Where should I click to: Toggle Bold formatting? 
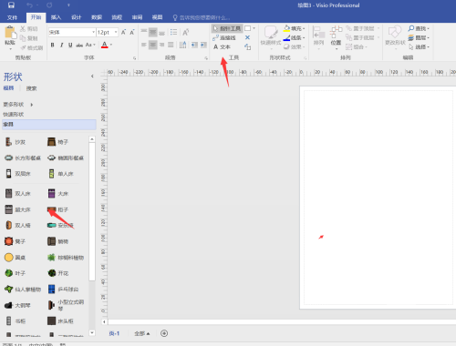53,45
